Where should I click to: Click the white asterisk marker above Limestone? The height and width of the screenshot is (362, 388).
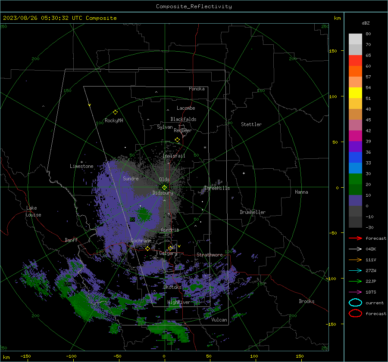(81, 162)
